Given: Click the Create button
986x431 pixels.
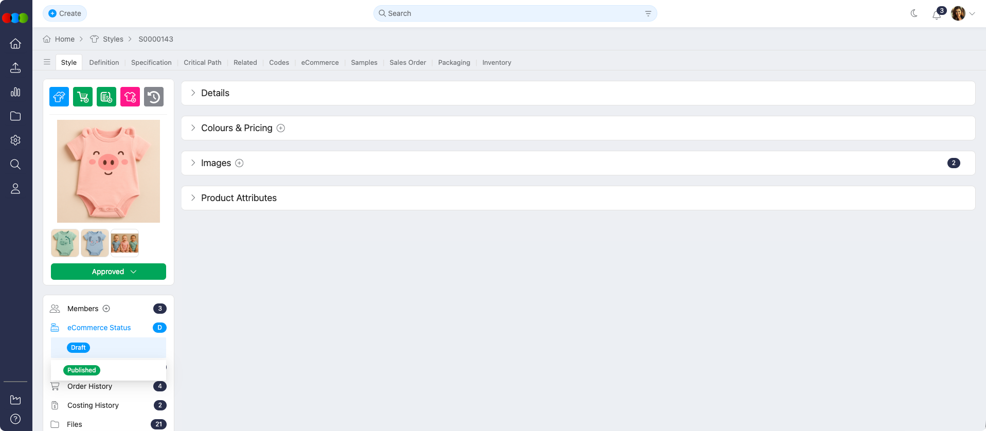Looking at the screenshot, I should pyautogui.click(x=65, y=13).
